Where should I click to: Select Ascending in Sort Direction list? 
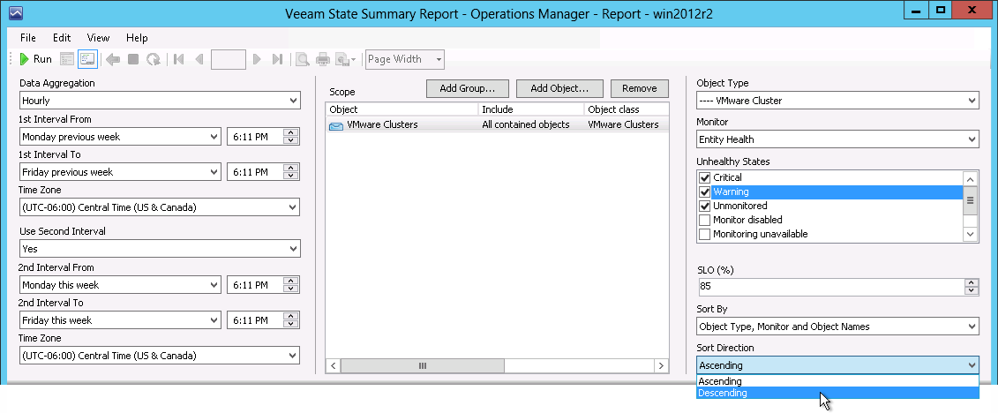(837, 381)
